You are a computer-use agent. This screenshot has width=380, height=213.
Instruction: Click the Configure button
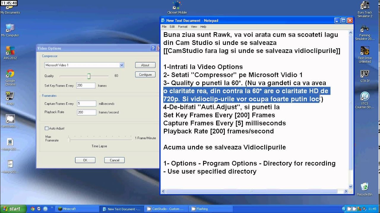[145, 75]
